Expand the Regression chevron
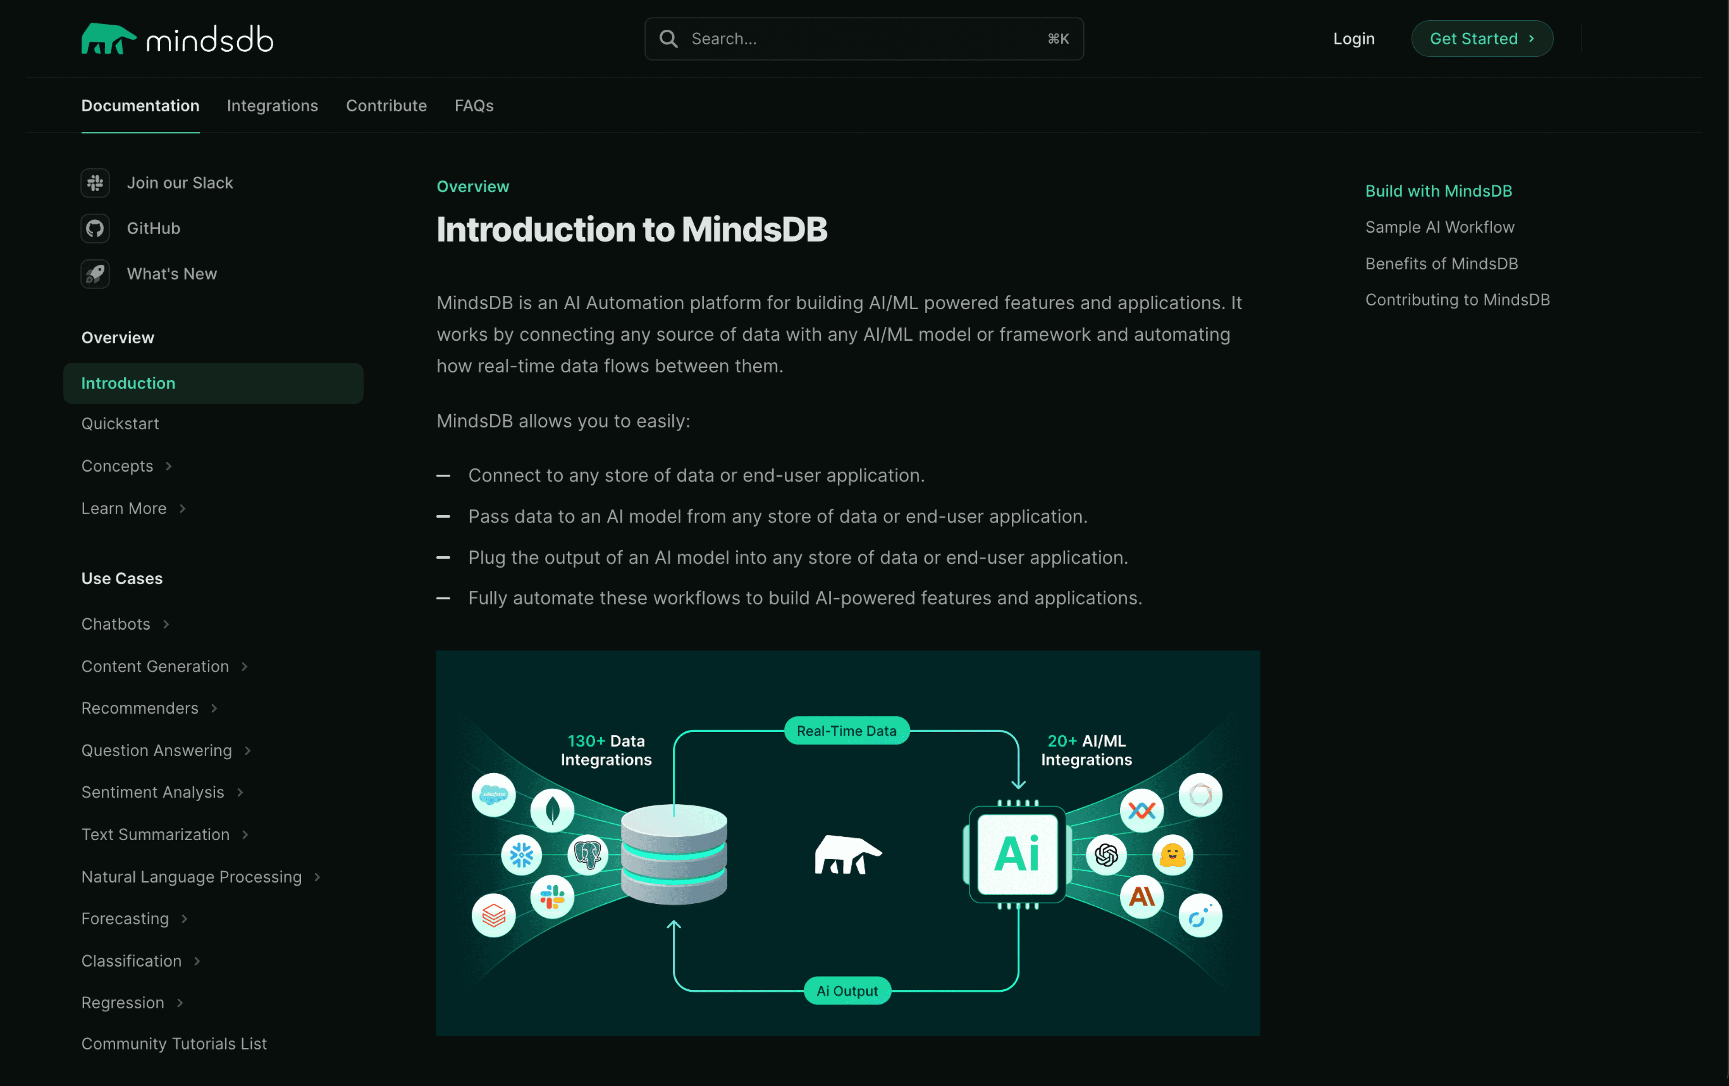 click(x=180, y=1003)
